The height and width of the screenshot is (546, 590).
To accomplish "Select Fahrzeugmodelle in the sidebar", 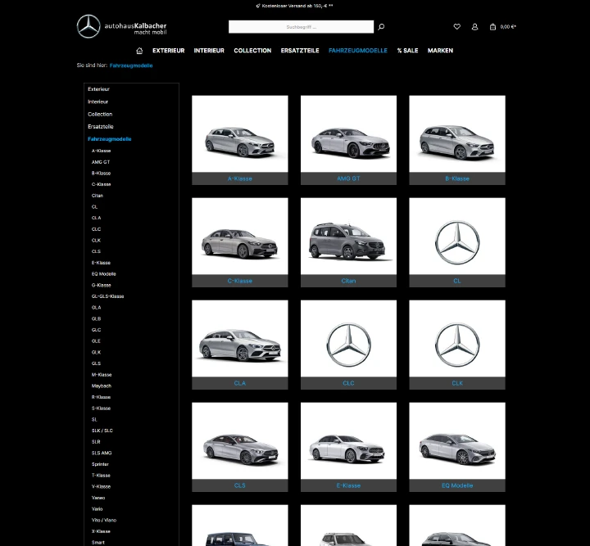I will pyautogui.click(x=110, y=139).
